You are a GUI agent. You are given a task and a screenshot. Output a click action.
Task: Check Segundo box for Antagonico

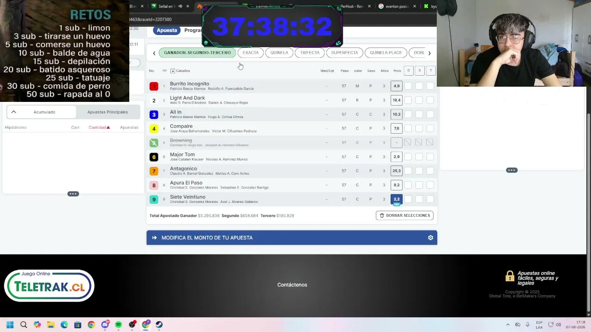419,171
